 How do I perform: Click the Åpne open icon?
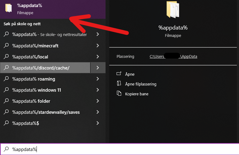(x=119, y=74)
